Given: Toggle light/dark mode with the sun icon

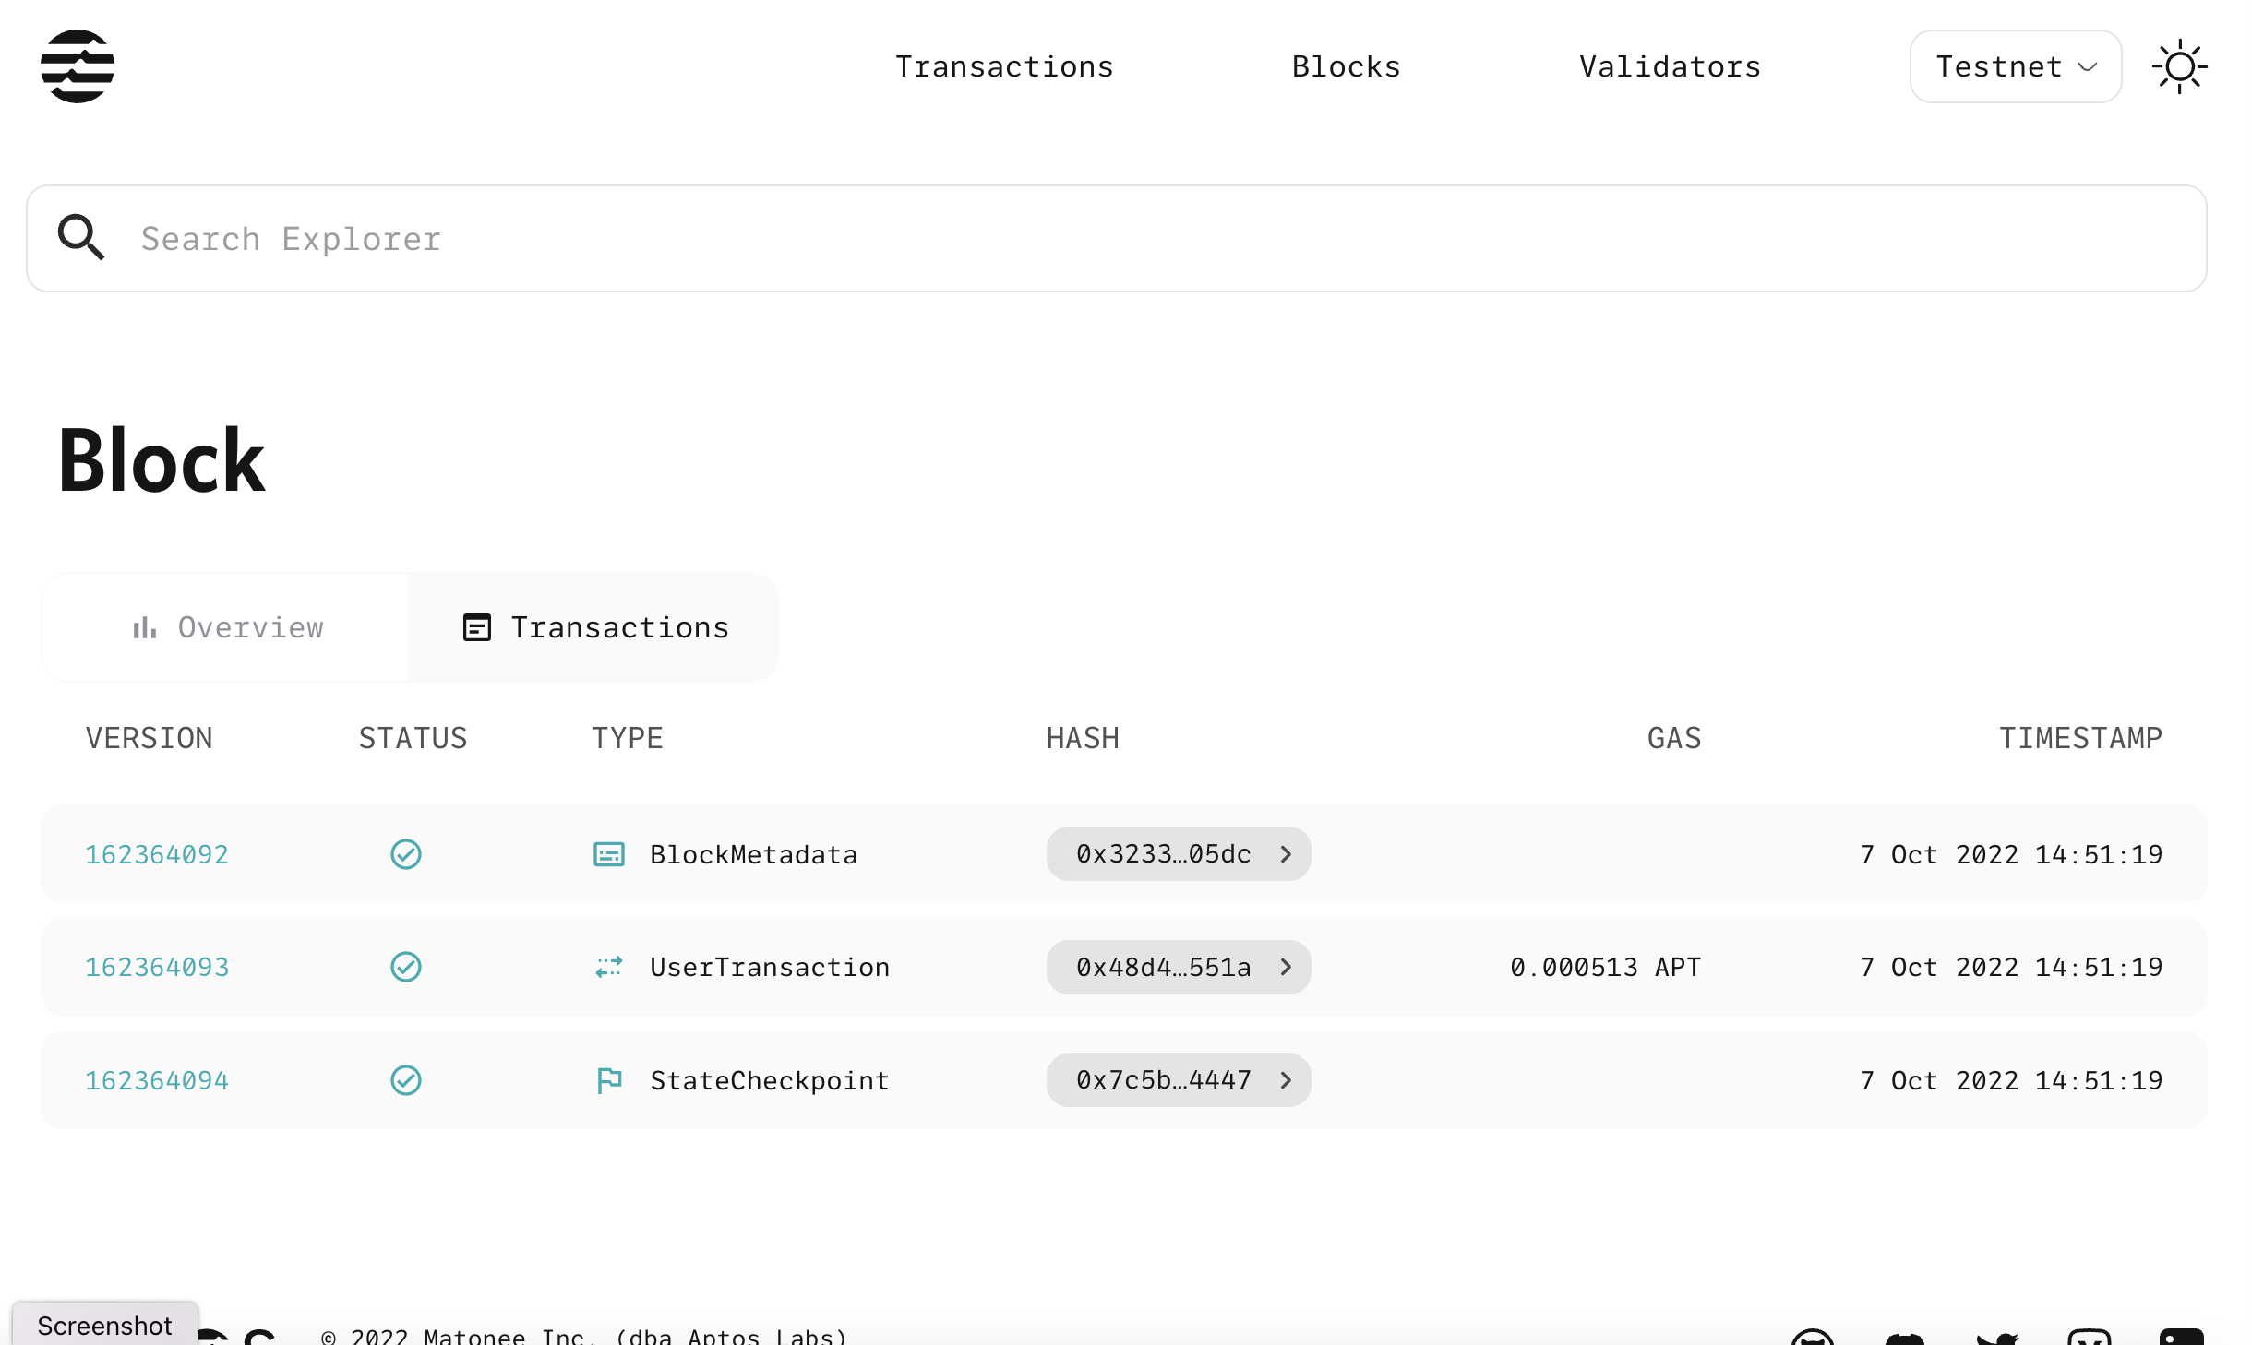Looking at the screenshot, I should (x=2180, y=65).
